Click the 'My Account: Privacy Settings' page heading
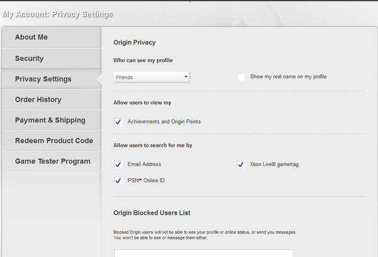 57,14
